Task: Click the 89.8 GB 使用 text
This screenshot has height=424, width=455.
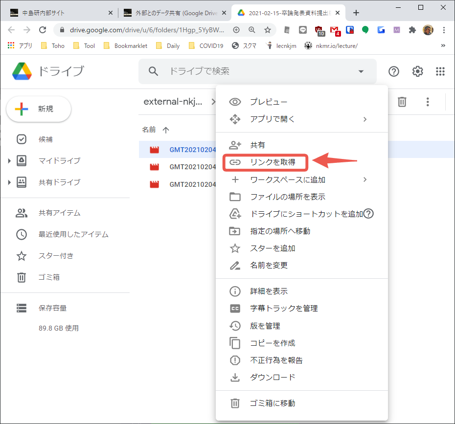Action: click(x=59, y=328)
